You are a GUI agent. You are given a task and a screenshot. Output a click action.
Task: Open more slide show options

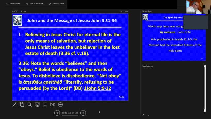(x=60, y=104)
